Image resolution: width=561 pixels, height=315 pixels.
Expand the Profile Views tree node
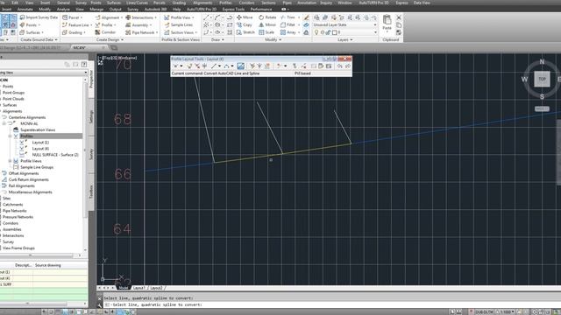click(10, 161)
